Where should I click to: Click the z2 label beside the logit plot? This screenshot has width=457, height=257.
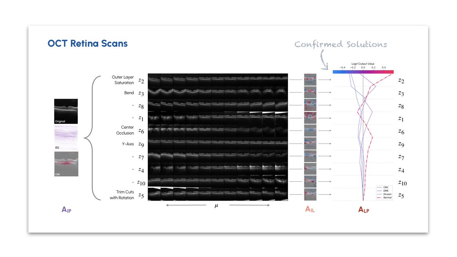click(x=401, y=81)
